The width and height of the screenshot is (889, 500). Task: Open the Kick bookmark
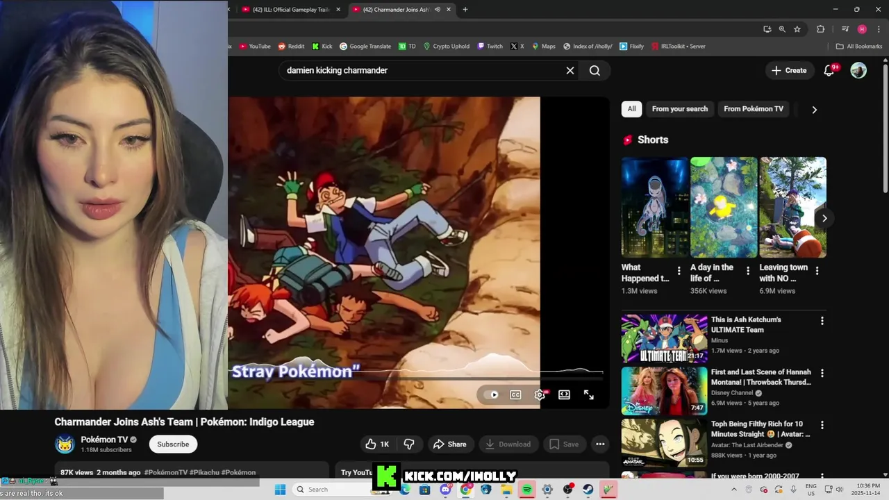click(x=322, y=47)
